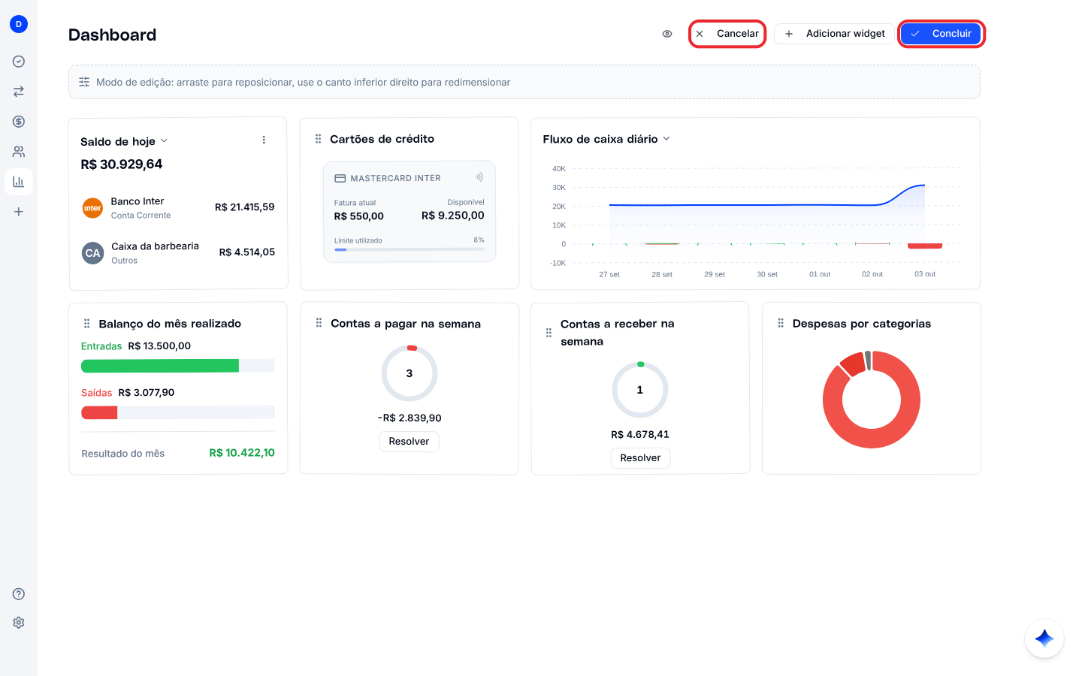Open the settings gear icon
This screenshot has width=1082, height=676.
click(x=19, y=623)
